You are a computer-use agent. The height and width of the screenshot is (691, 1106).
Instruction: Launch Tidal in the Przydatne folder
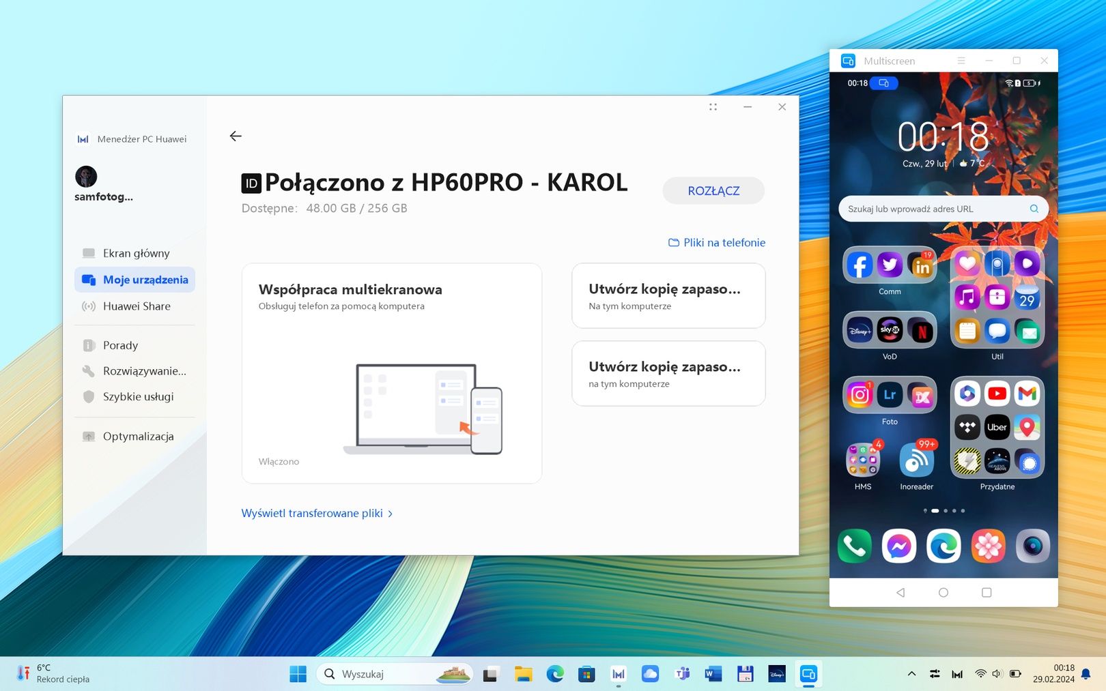pyautogui.click(x=967, y=428)
